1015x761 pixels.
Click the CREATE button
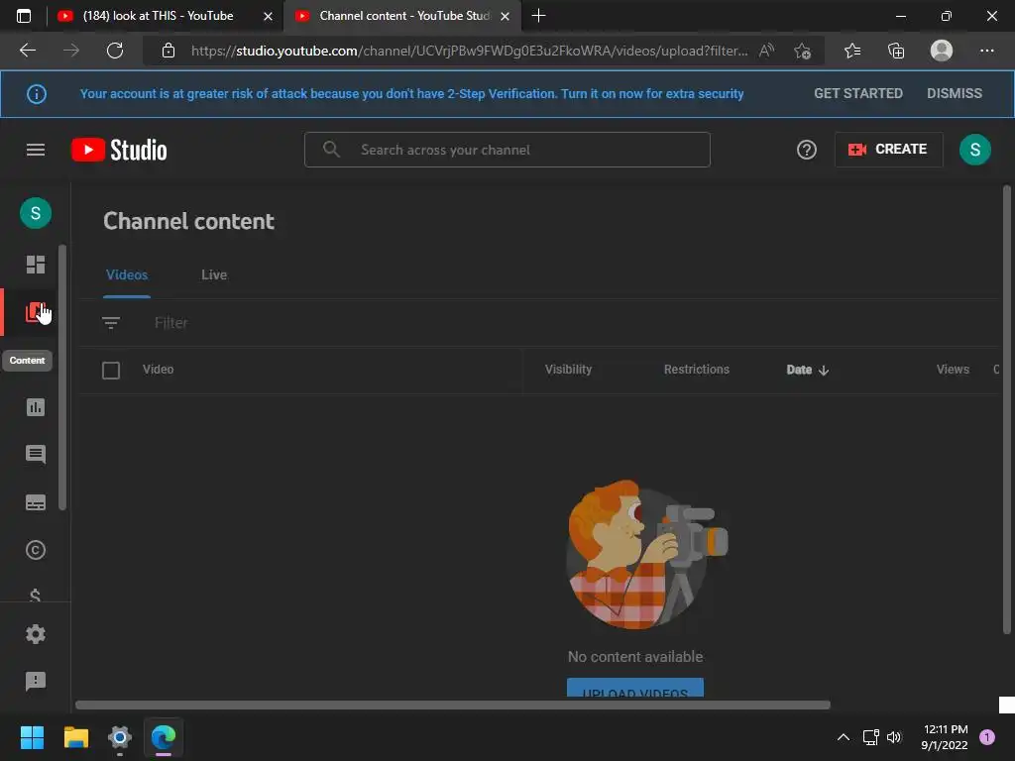pos(888,150)
